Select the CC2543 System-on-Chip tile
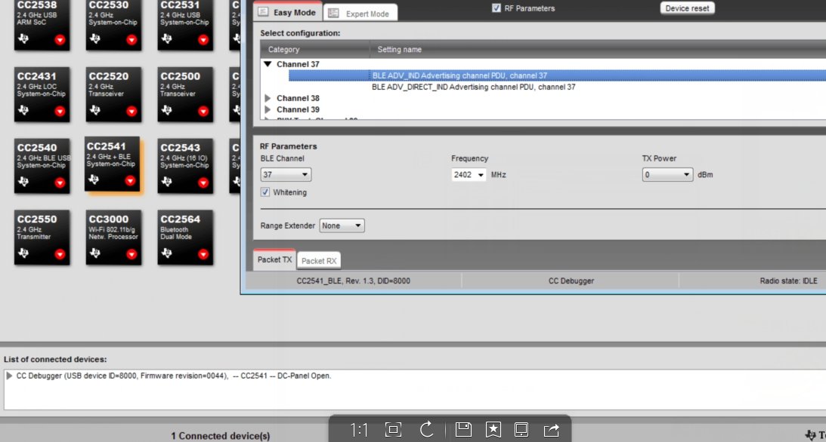Viewport: 826px width, 442px height. 185,165
